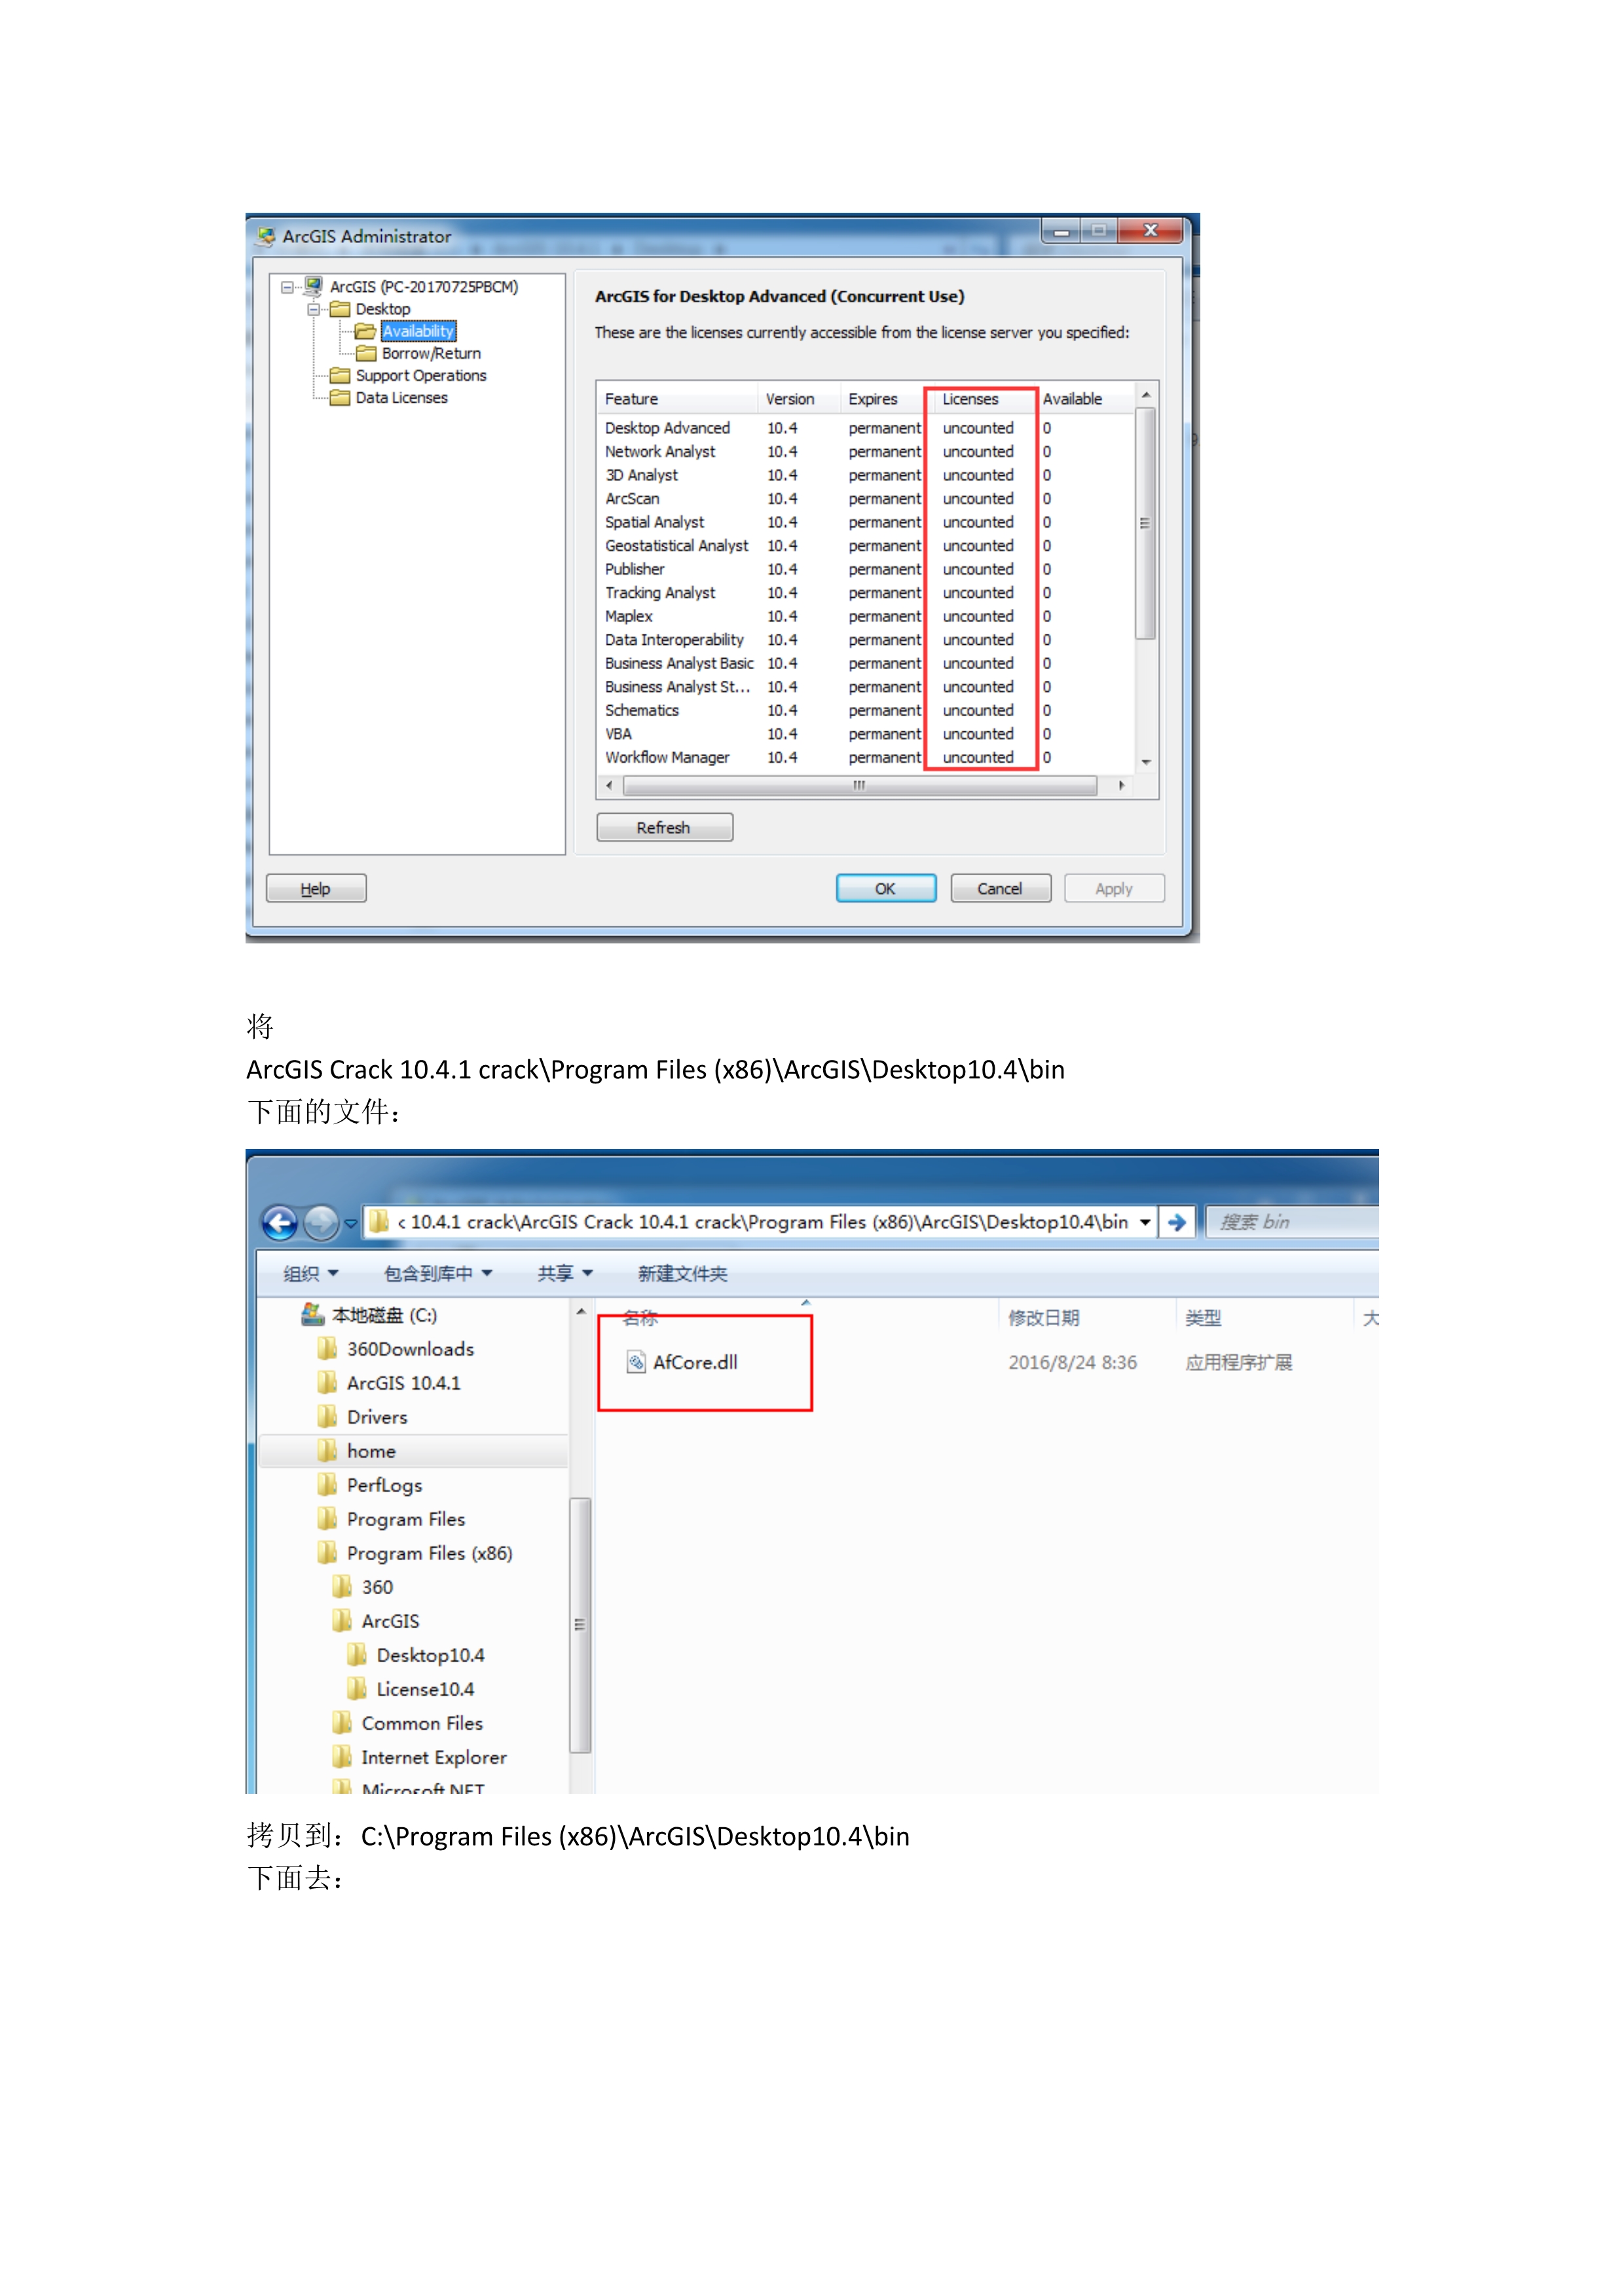Click the Back navigation arrow in Explorer
Viewport: 1624px width, 2296px height.
281,1222
